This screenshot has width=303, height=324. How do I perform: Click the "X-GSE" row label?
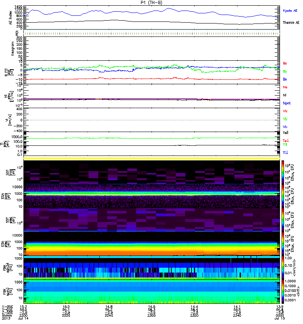pyautogui.click(x=7, y=307)
